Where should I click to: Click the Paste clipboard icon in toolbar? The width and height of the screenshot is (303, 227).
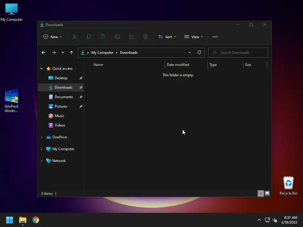point(103,37)
